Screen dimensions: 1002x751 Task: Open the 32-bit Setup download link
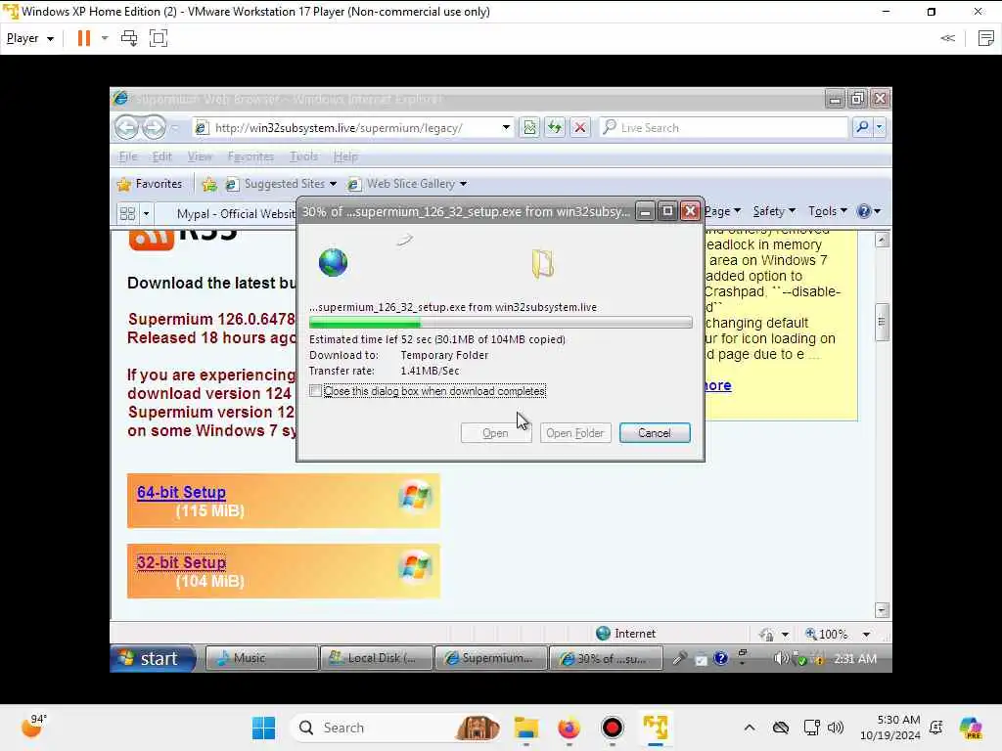(181, 562)
